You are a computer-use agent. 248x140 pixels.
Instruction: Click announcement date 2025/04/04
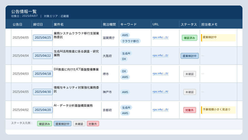pyautogui.click(x=21, y=56)
